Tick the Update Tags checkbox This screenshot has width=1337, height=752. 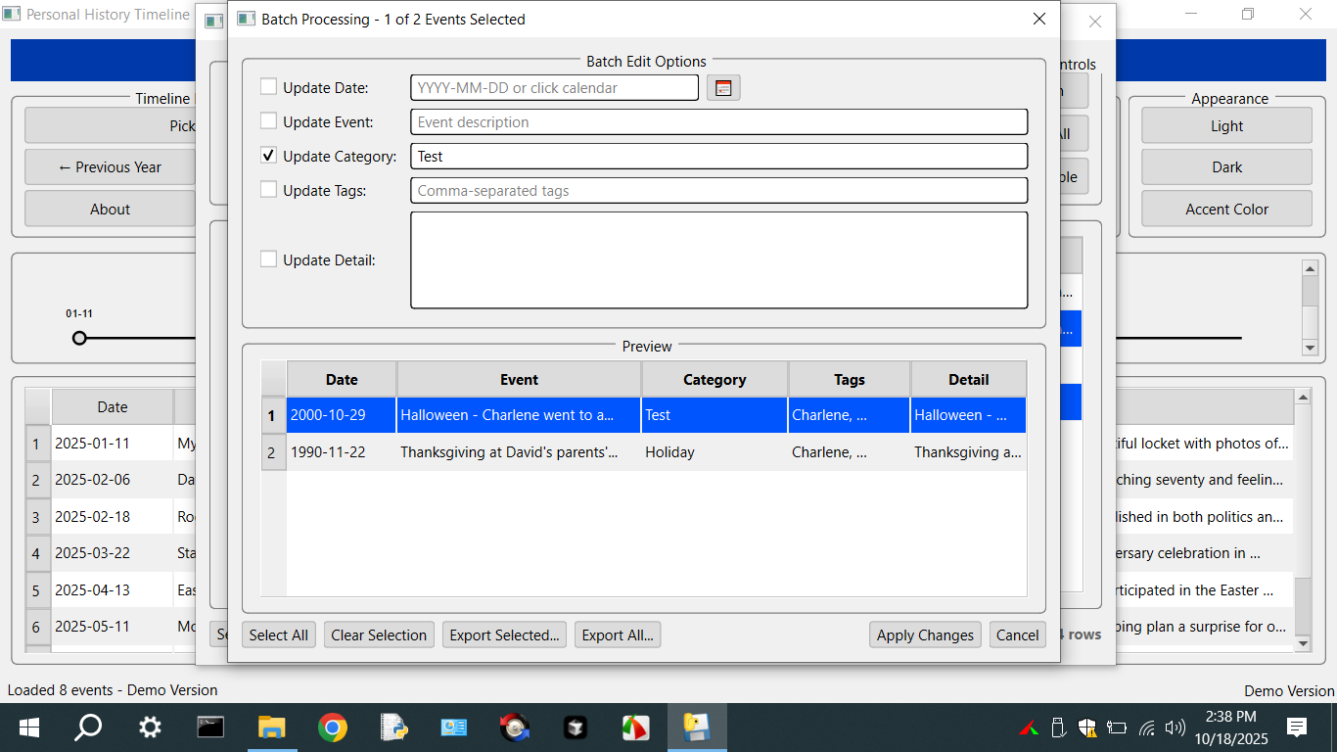[x=268, y=190]
